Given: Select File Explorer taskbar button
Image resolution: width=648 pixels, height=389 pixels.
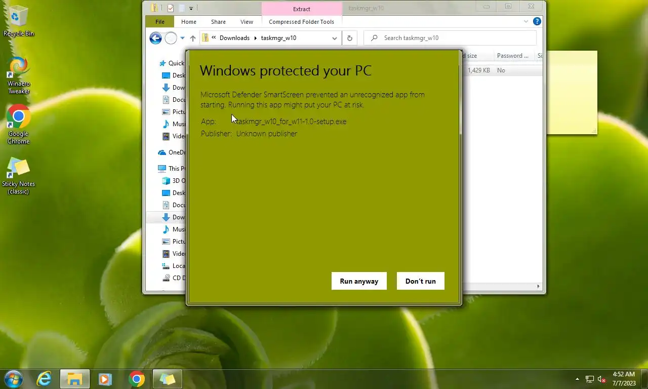Looking at the screenshot, I should (x=75, y=379).
